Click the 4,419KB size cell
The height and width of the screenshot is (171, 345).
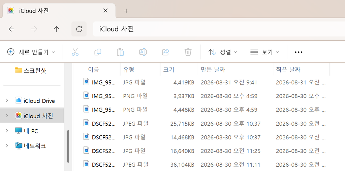coord(184,83)
